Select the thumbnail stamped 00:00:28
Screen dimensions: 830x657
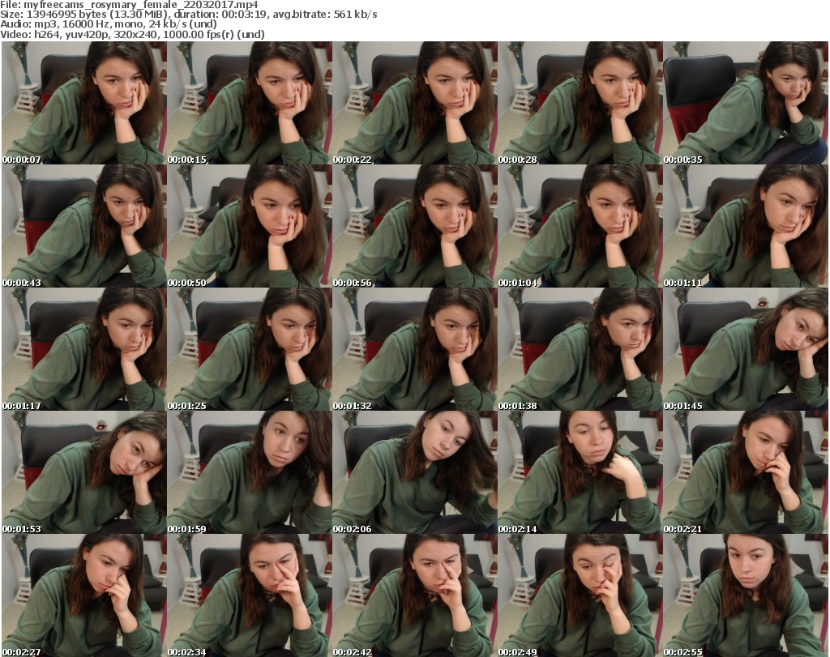(x=580, y=103)
